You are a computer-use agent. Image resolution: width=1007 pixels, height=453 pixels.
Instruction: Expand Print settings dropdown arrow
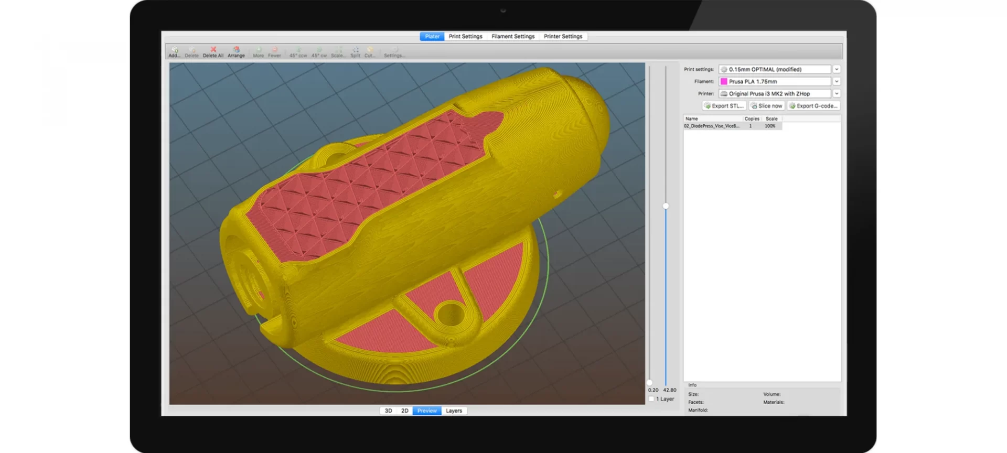click(x=837, y=69)
